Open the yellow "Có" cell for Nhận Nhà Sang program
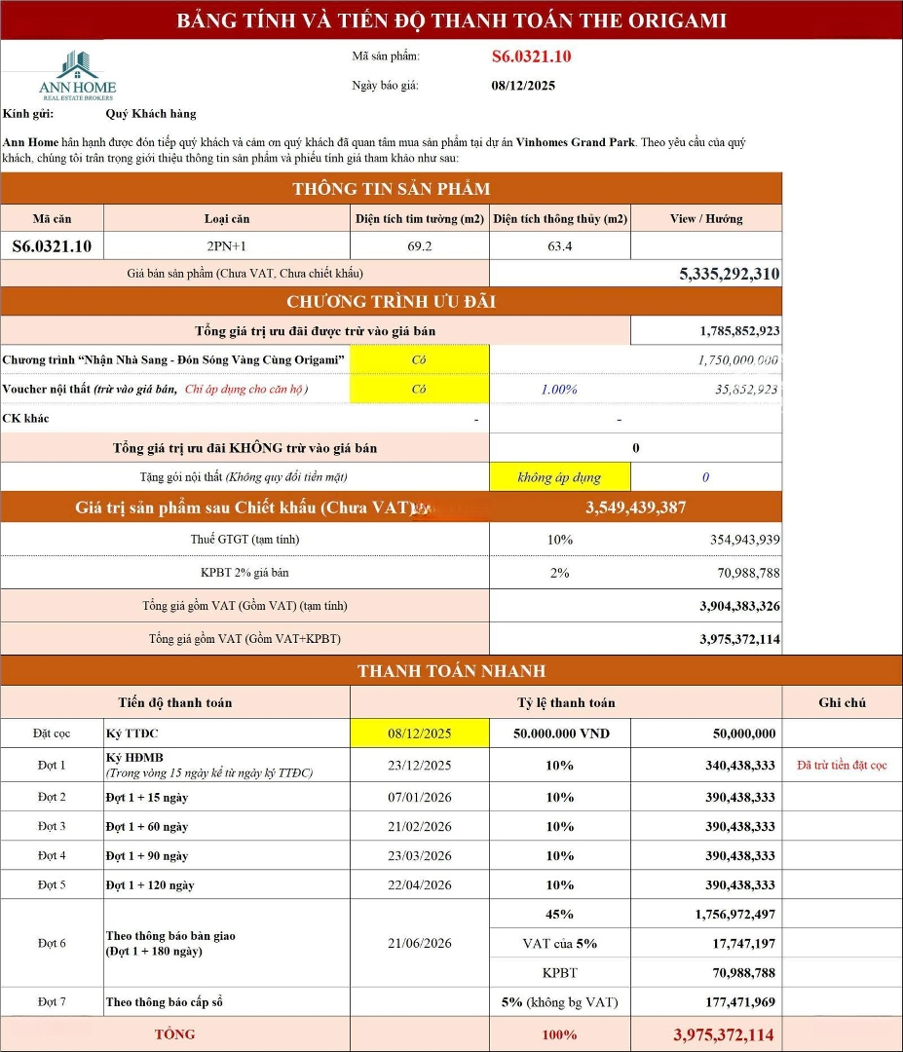Screen dimensions: 903x1052 (419, 359)
